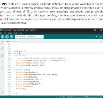Click display.println("ONLINE!") line
Screen dimensions: 103x100
29,84
